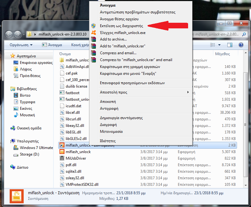The height and width of the screenshot is (207, 251).
Task: Select Εκτέλεση ως διαχειριστής from context menu
Action: (121, 26)
